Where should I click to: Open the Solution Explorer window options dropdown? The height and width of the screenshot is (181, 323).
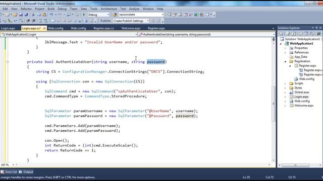pyautogui.click(x=313, y=28)
